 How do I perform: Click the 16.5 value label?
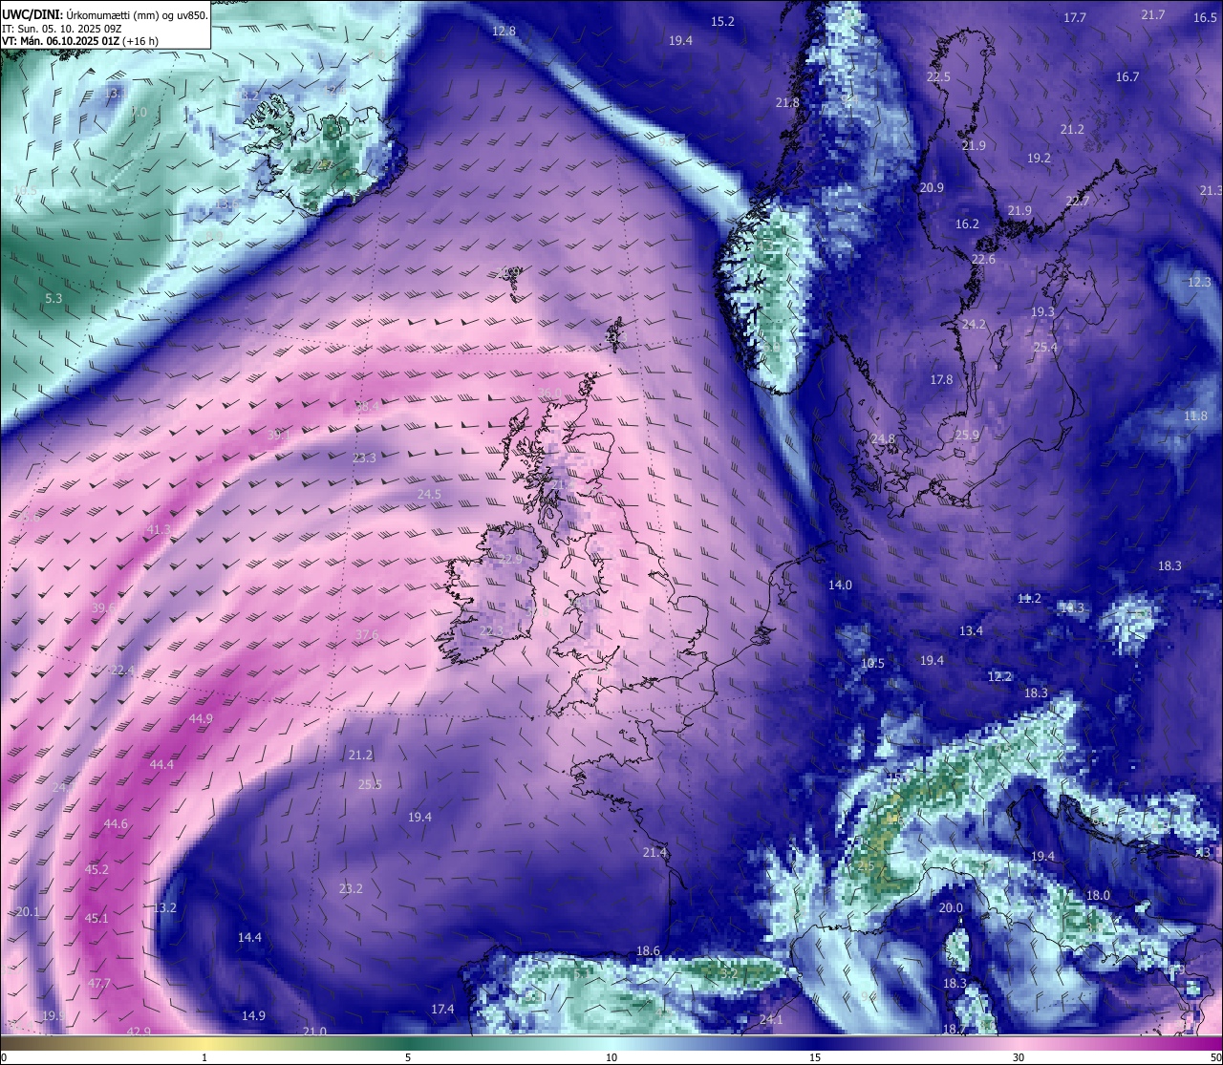click(1205, 17)
